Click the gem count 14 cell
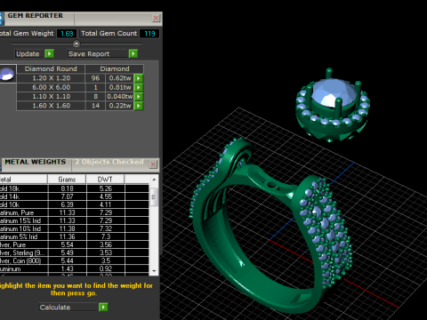This screenshot has width=427, height=320. pyautogui.click(x=95, y=106)
